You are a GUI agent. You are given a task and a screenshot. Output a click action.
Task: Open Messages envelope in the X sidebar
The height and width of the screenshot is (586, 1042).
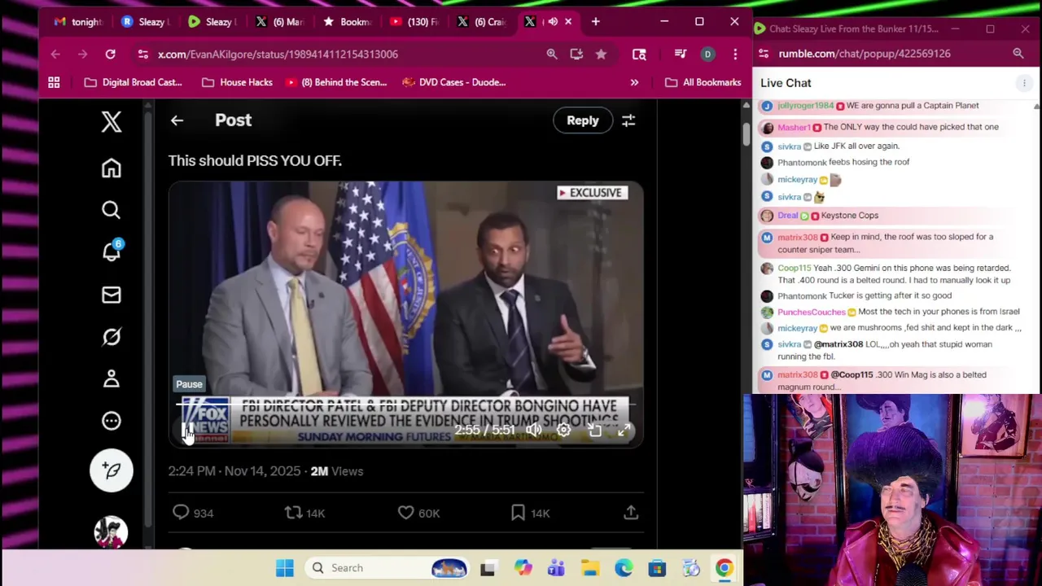click(112, 295)
